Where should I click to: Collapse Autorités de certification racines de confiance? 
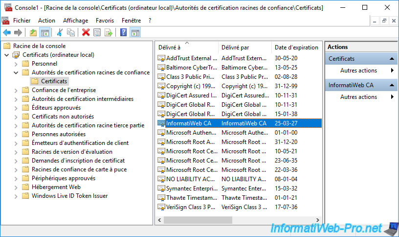pyautogui.click(x=16, y=72)
